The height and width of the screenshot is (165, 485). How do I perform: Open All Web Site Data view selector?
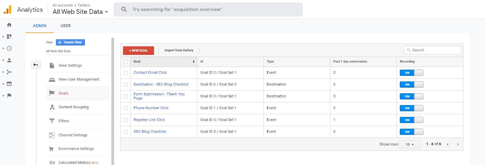tap(80, 12)
